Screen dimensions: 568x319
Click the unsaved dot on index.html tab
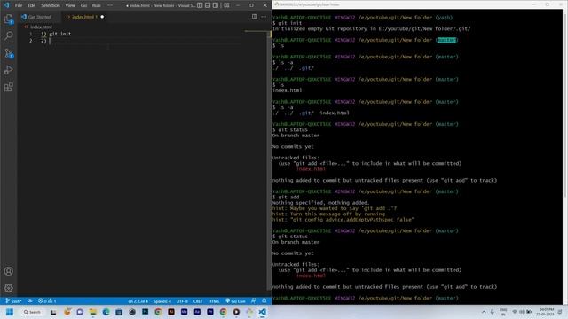tap(102, 17)
